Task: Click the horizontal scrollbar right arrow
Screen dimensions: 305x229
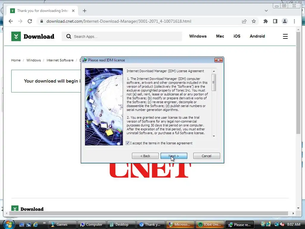Action: click(x=293, y=213)
